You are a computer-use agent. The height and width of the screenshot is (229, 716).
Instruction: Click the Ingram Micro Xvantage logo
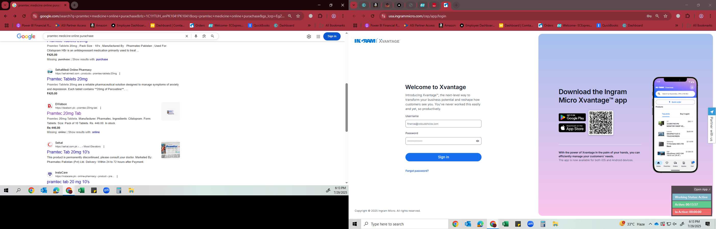point(377,41)
